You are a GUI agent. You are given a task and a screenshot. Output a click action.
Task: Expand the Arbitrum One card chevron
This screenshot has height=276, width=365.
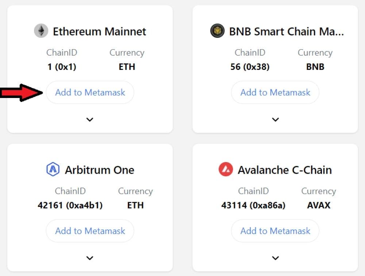point(90,258)
